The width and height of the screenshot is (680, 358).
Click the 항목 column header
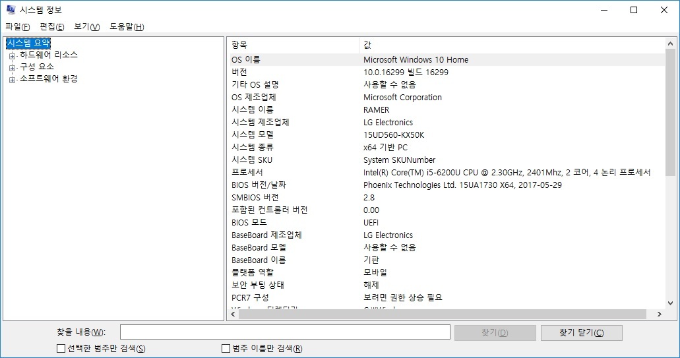[294, 45]
